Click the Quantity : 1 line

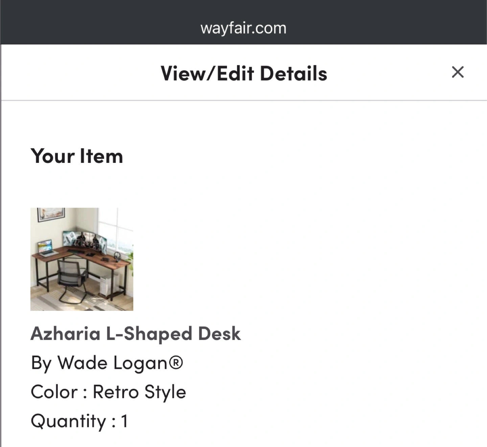(79, 422)
